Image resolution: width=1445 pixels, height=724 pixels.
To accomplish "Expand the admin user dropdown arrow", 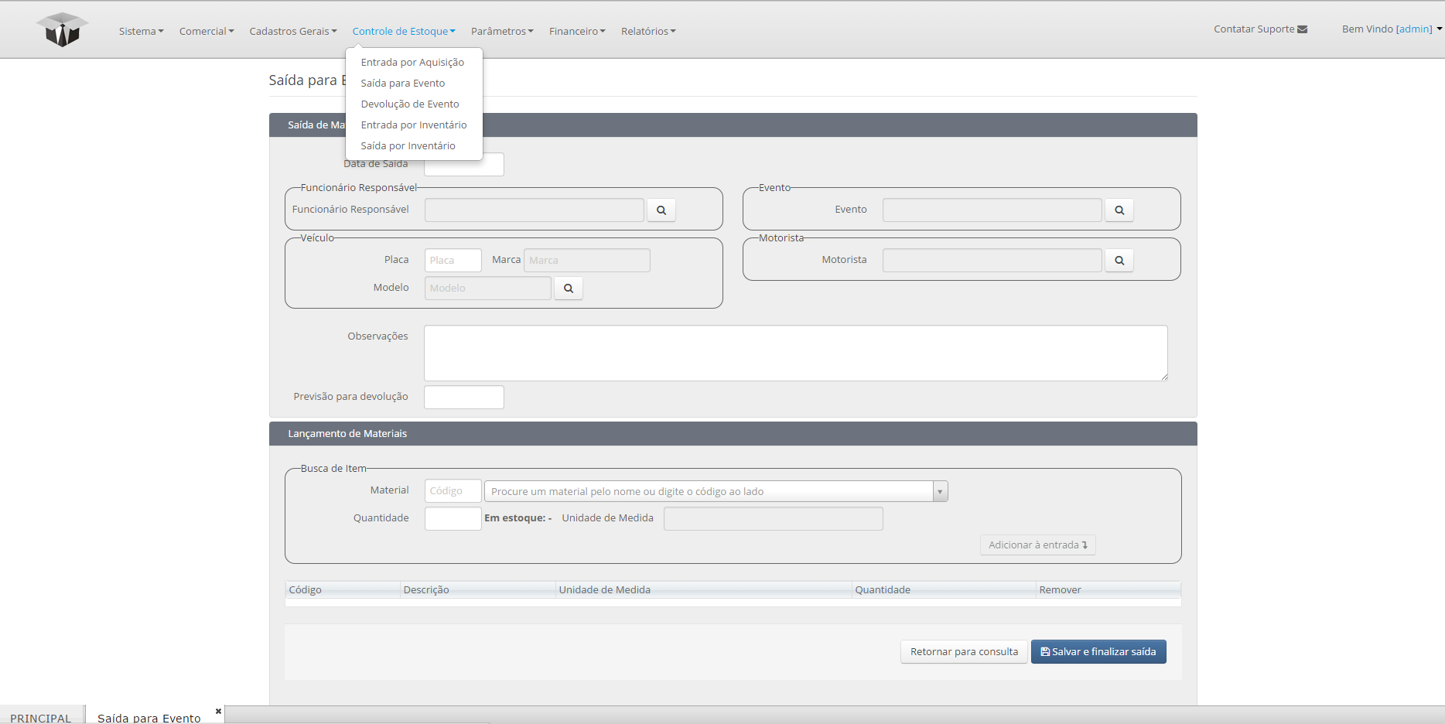I will tap(1439, 29).
